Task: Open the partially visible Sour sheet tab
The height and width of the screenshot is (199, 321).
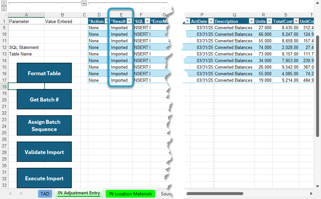Action: click(x=165, y=194)
